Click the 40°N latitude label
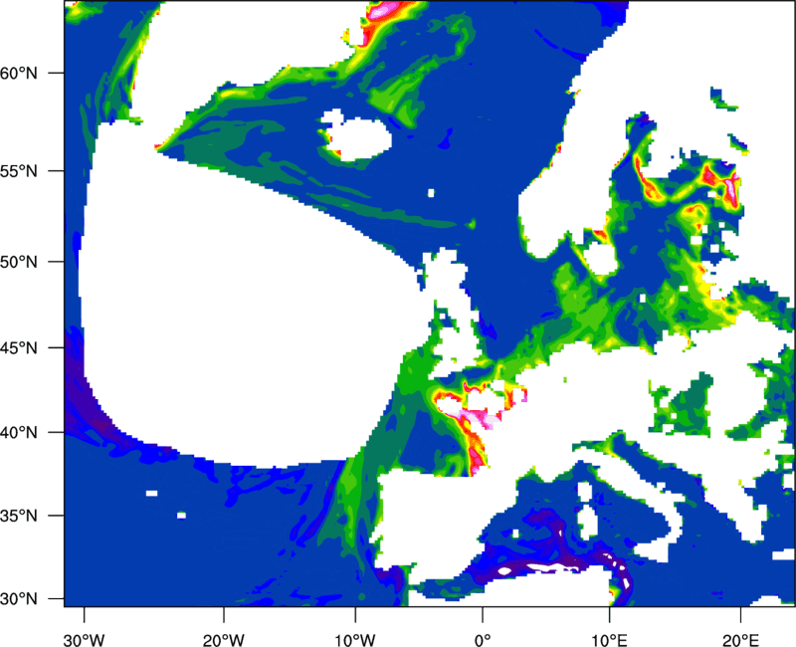This screenshot has height=647, width=796. pos(19,432)
